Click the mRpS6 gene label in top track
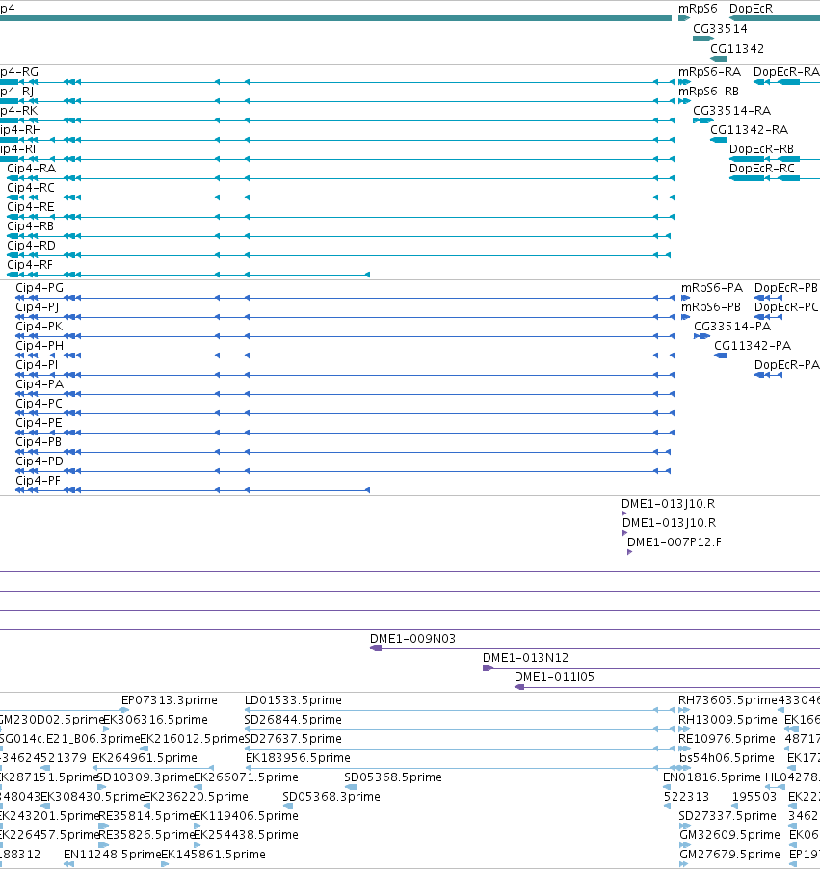820x869 pixels. [698, 9]
